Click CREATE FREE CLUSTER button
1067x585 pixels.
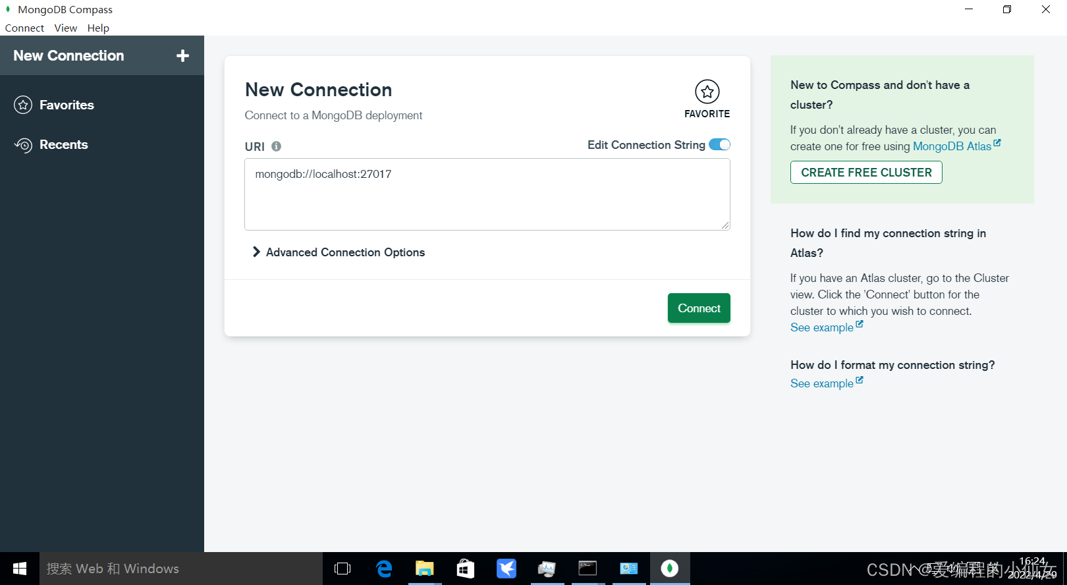(x=866, y=173)
